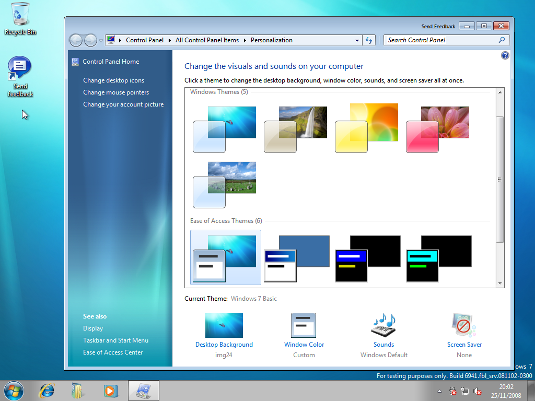Click the help question mark icon
Viewport: 535px width, 401px height.
[x=505, y=55]
